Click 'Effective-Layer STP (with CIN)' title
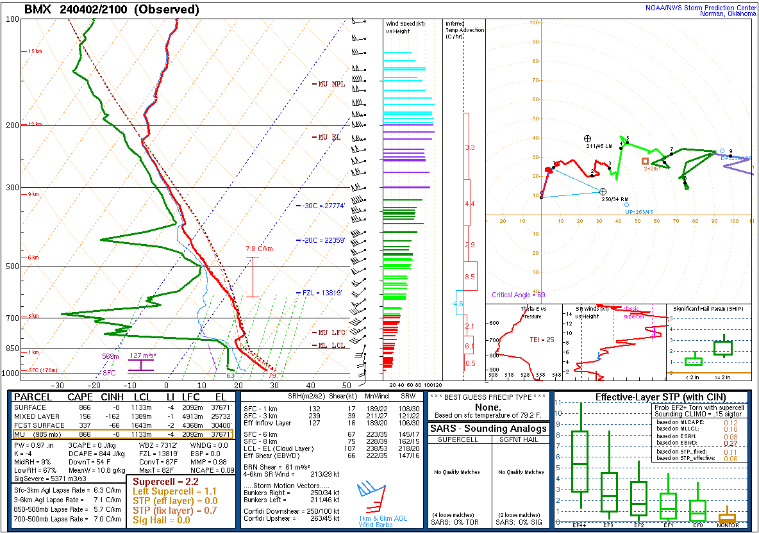Screen dimensions: 759x533 pos(661,397)
